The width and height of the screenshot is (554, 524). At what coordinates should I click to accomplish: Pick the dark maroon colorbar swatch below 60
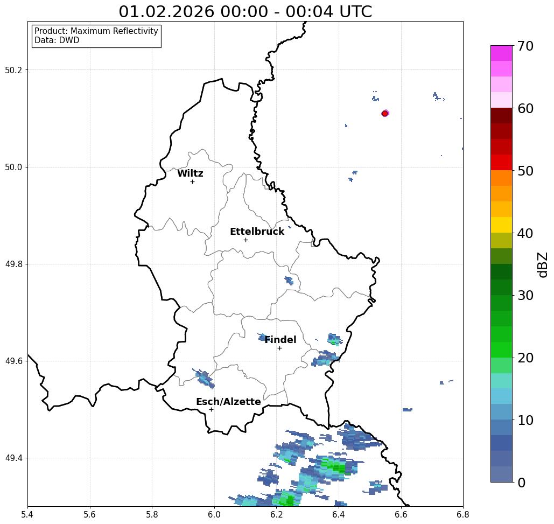tap(501, 116)
